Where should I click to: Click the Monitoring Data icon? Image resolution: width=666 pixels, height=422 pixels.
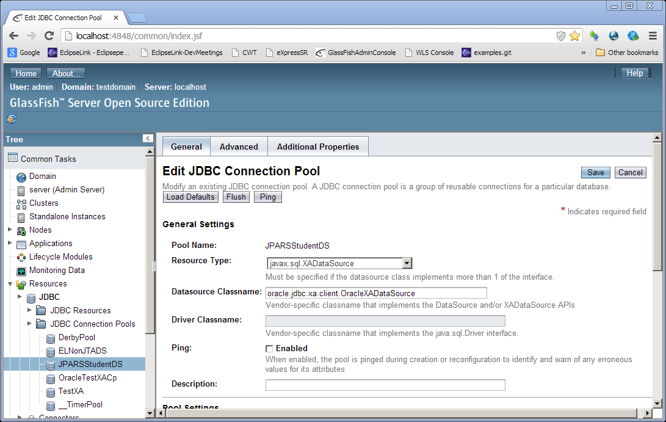(21, 271)
